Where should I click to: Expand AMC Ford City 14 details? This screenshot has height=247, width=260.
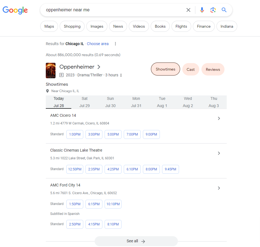219,188
